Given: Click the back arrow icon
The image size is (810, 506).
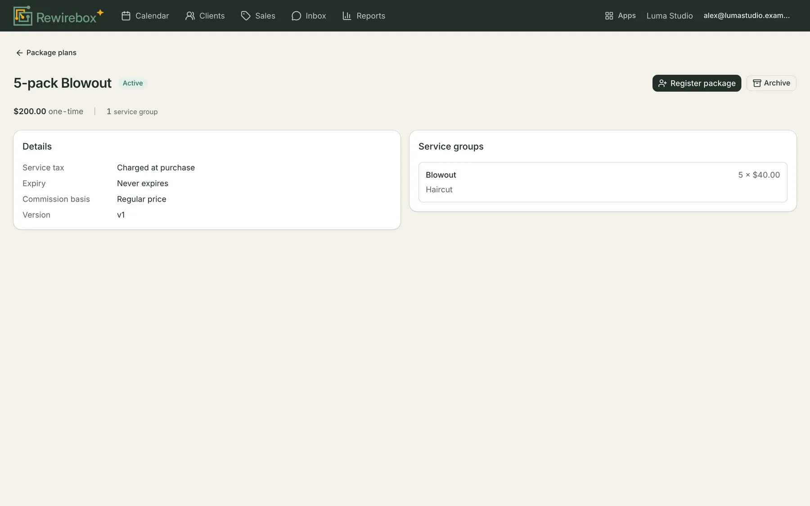Looking at the screenshot, I should point(19,53).
